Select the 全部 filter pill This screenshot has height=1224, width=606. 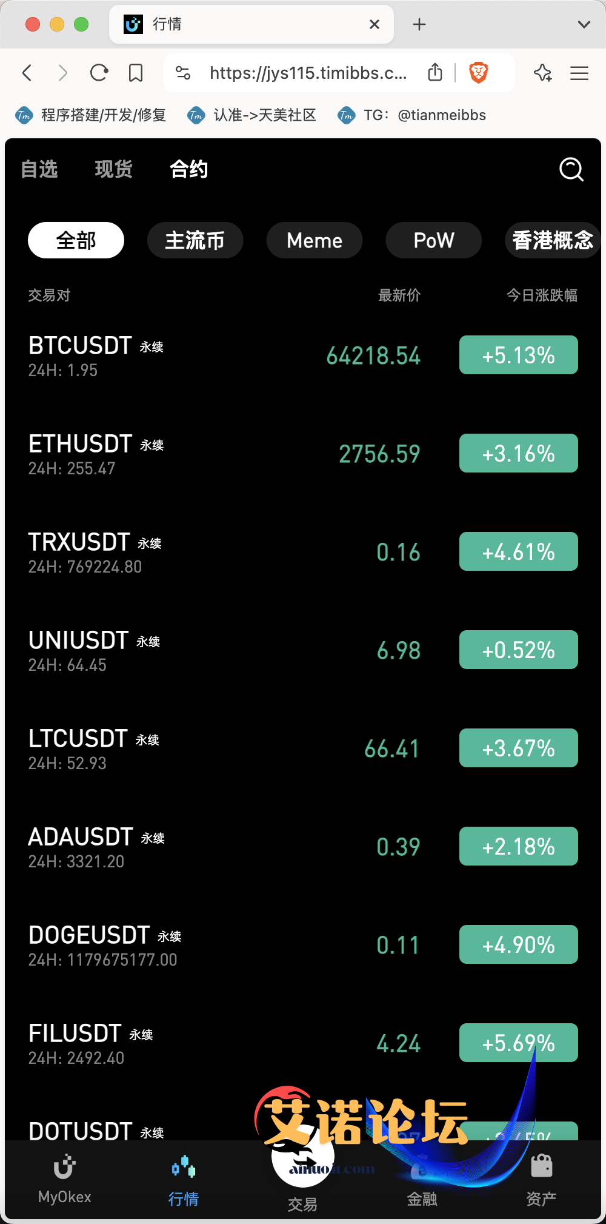[x=76, y=240]
